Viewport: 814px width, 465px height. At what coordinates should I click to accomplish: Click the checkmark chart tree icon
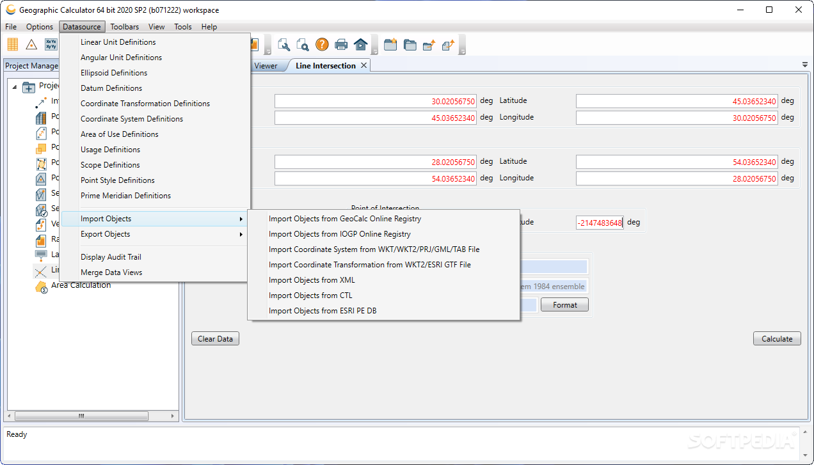(x=41, y=210)
